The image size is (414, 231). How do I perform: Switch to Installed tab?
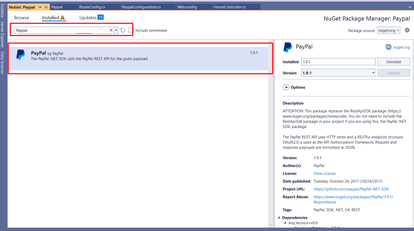tap(51, 18)
